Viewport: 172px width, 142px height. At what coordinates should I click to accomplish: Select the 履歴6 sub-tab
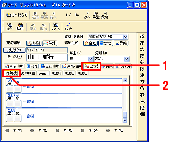click(82, 73)
